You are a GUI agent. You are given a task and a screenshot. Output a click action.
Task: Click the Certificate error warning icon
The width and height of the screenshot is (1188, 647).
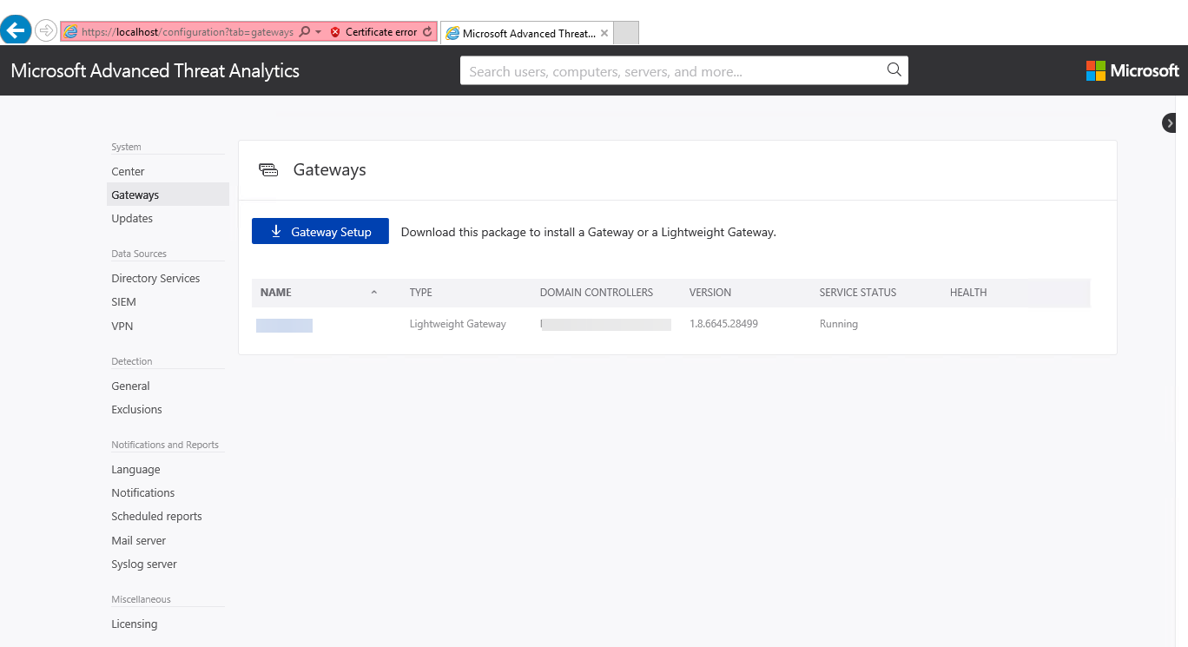click(335, 32)
